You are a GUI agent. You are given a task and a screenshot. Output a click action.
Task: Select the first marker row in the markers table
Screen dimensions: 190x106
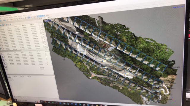[x=24, y=55]
